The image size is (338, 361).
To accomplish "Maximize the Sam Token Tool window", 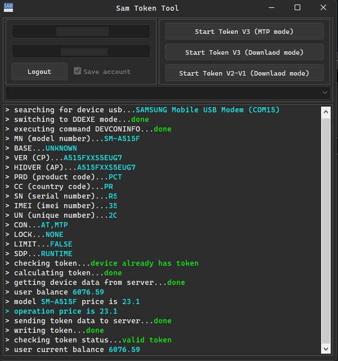I will [x=297, y=8].
